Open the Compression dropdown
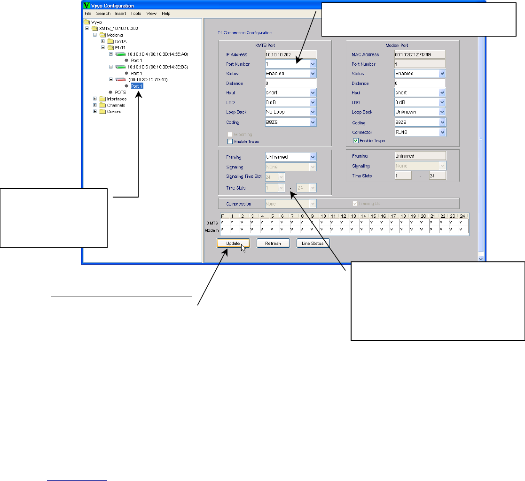This screenshot has height=481, width=525. tap(313, 204)
